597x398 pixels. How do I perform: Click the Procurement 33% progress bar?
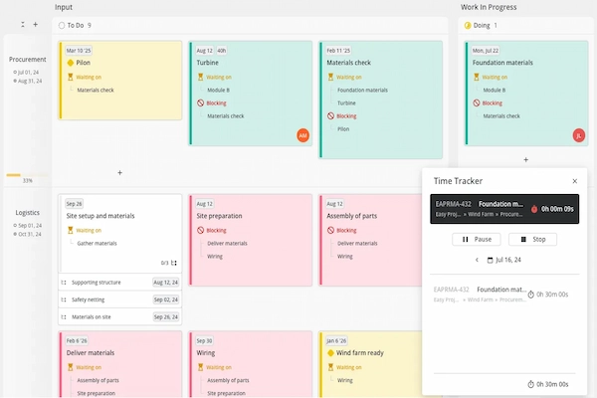pyautogui.click(x=27, y=175)
